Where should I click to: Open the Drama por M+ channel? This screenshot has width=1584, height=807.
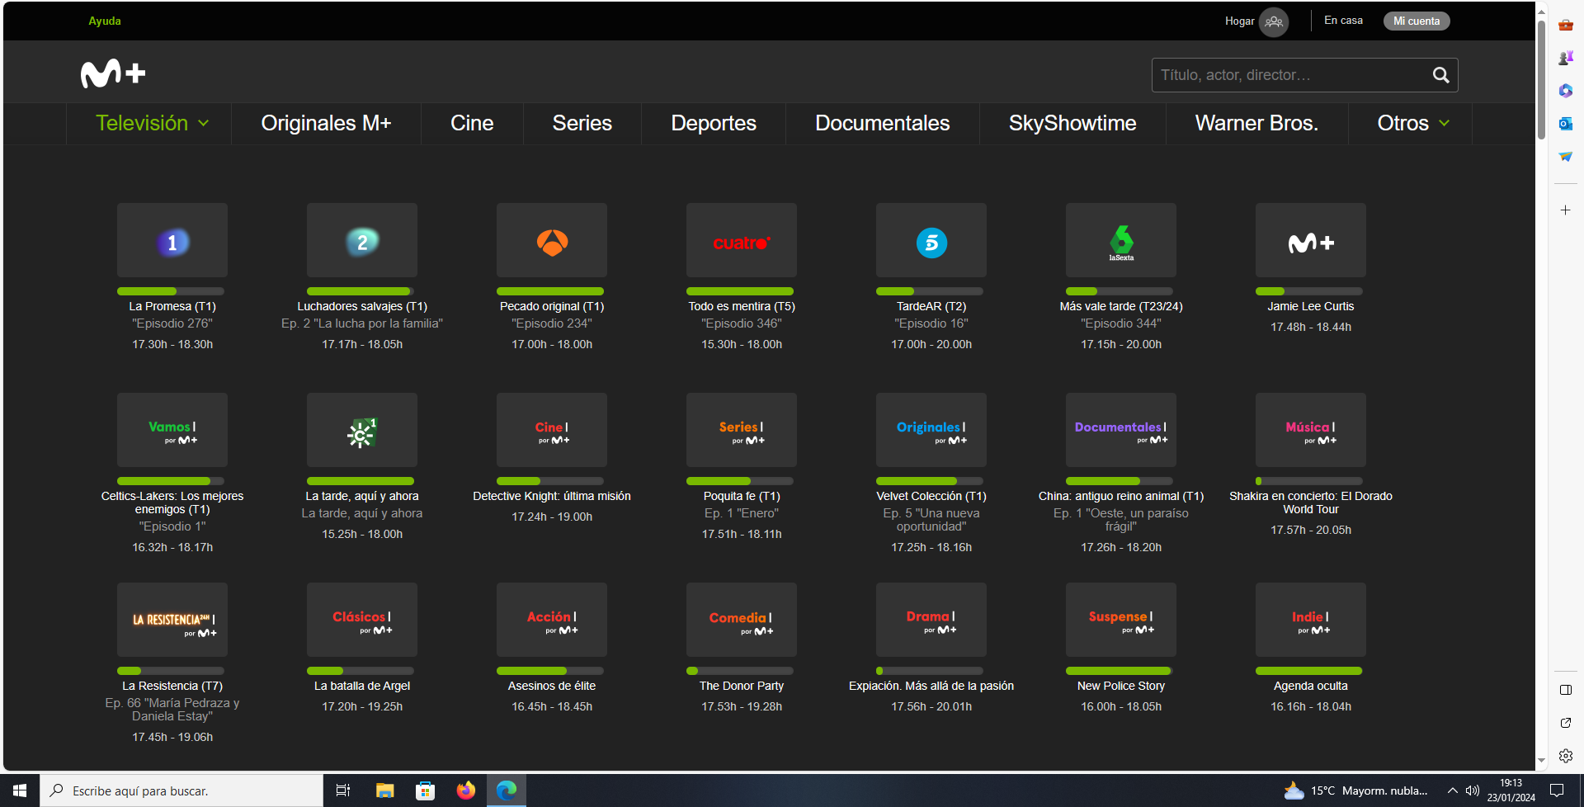coord(931,620)
